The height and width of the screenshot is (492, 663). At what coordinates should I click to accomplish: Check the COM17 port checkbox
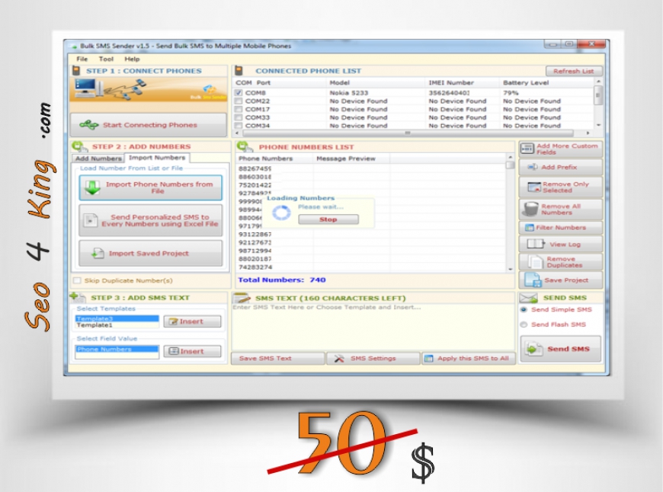[x=239, y=109]
